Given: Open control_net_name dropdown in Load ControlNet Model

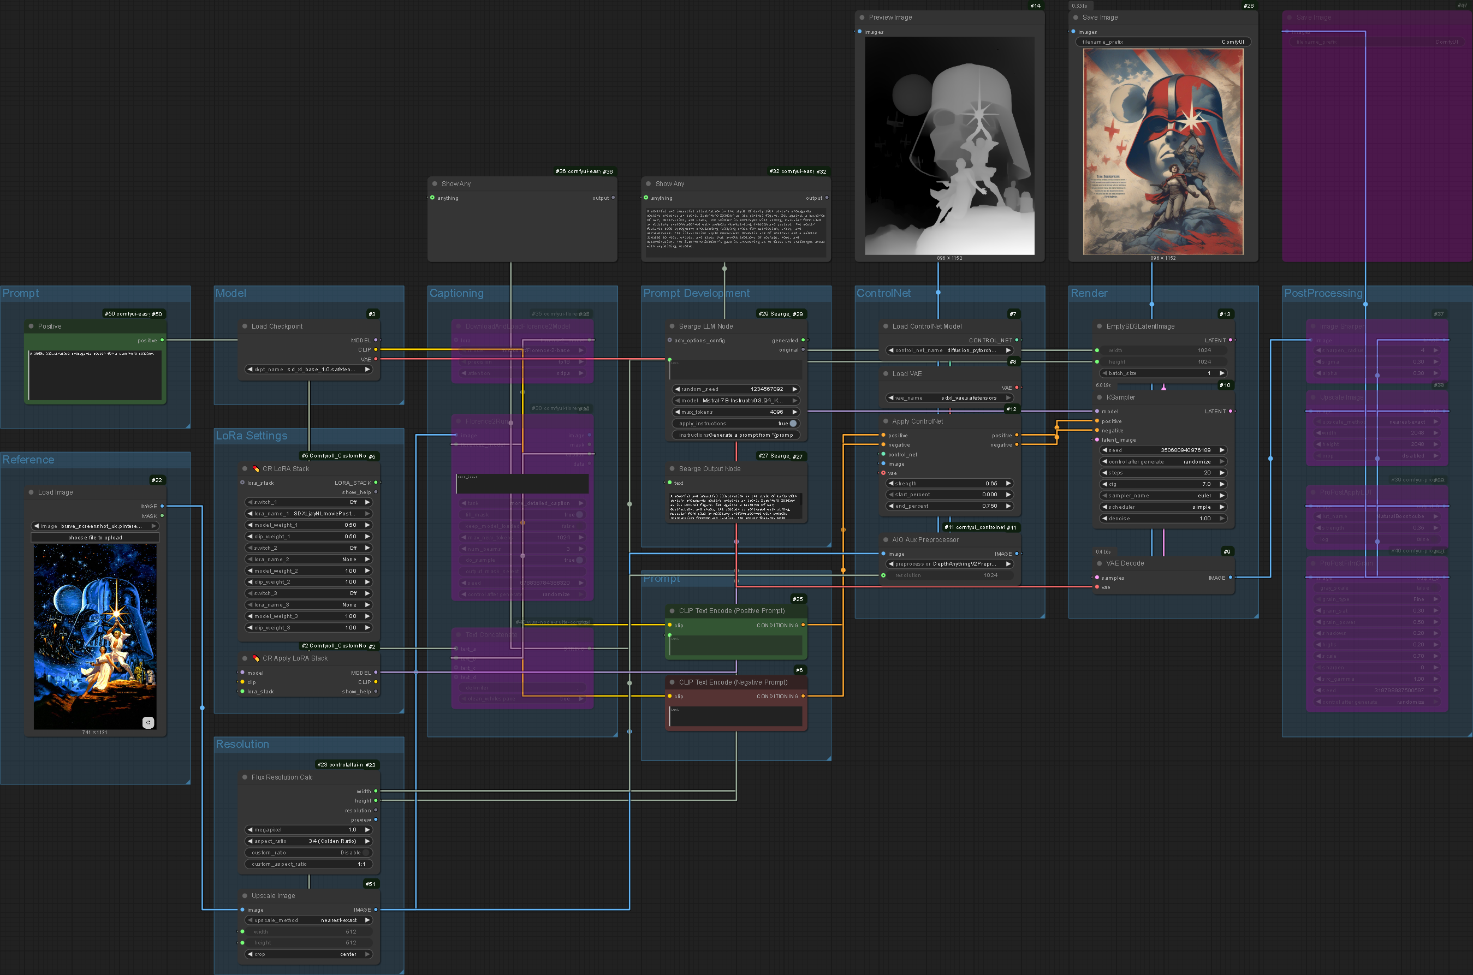Looking at the screenshot, I should [x=949, y=350].
